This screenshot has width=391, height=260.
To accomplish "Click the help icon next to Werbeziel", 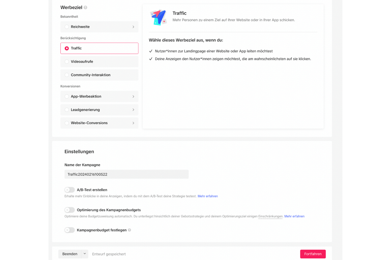I will point(85,8).
